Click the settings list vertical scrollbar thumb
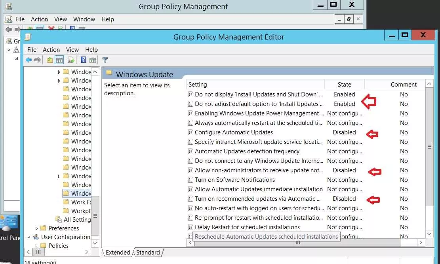 click(429, 147)
